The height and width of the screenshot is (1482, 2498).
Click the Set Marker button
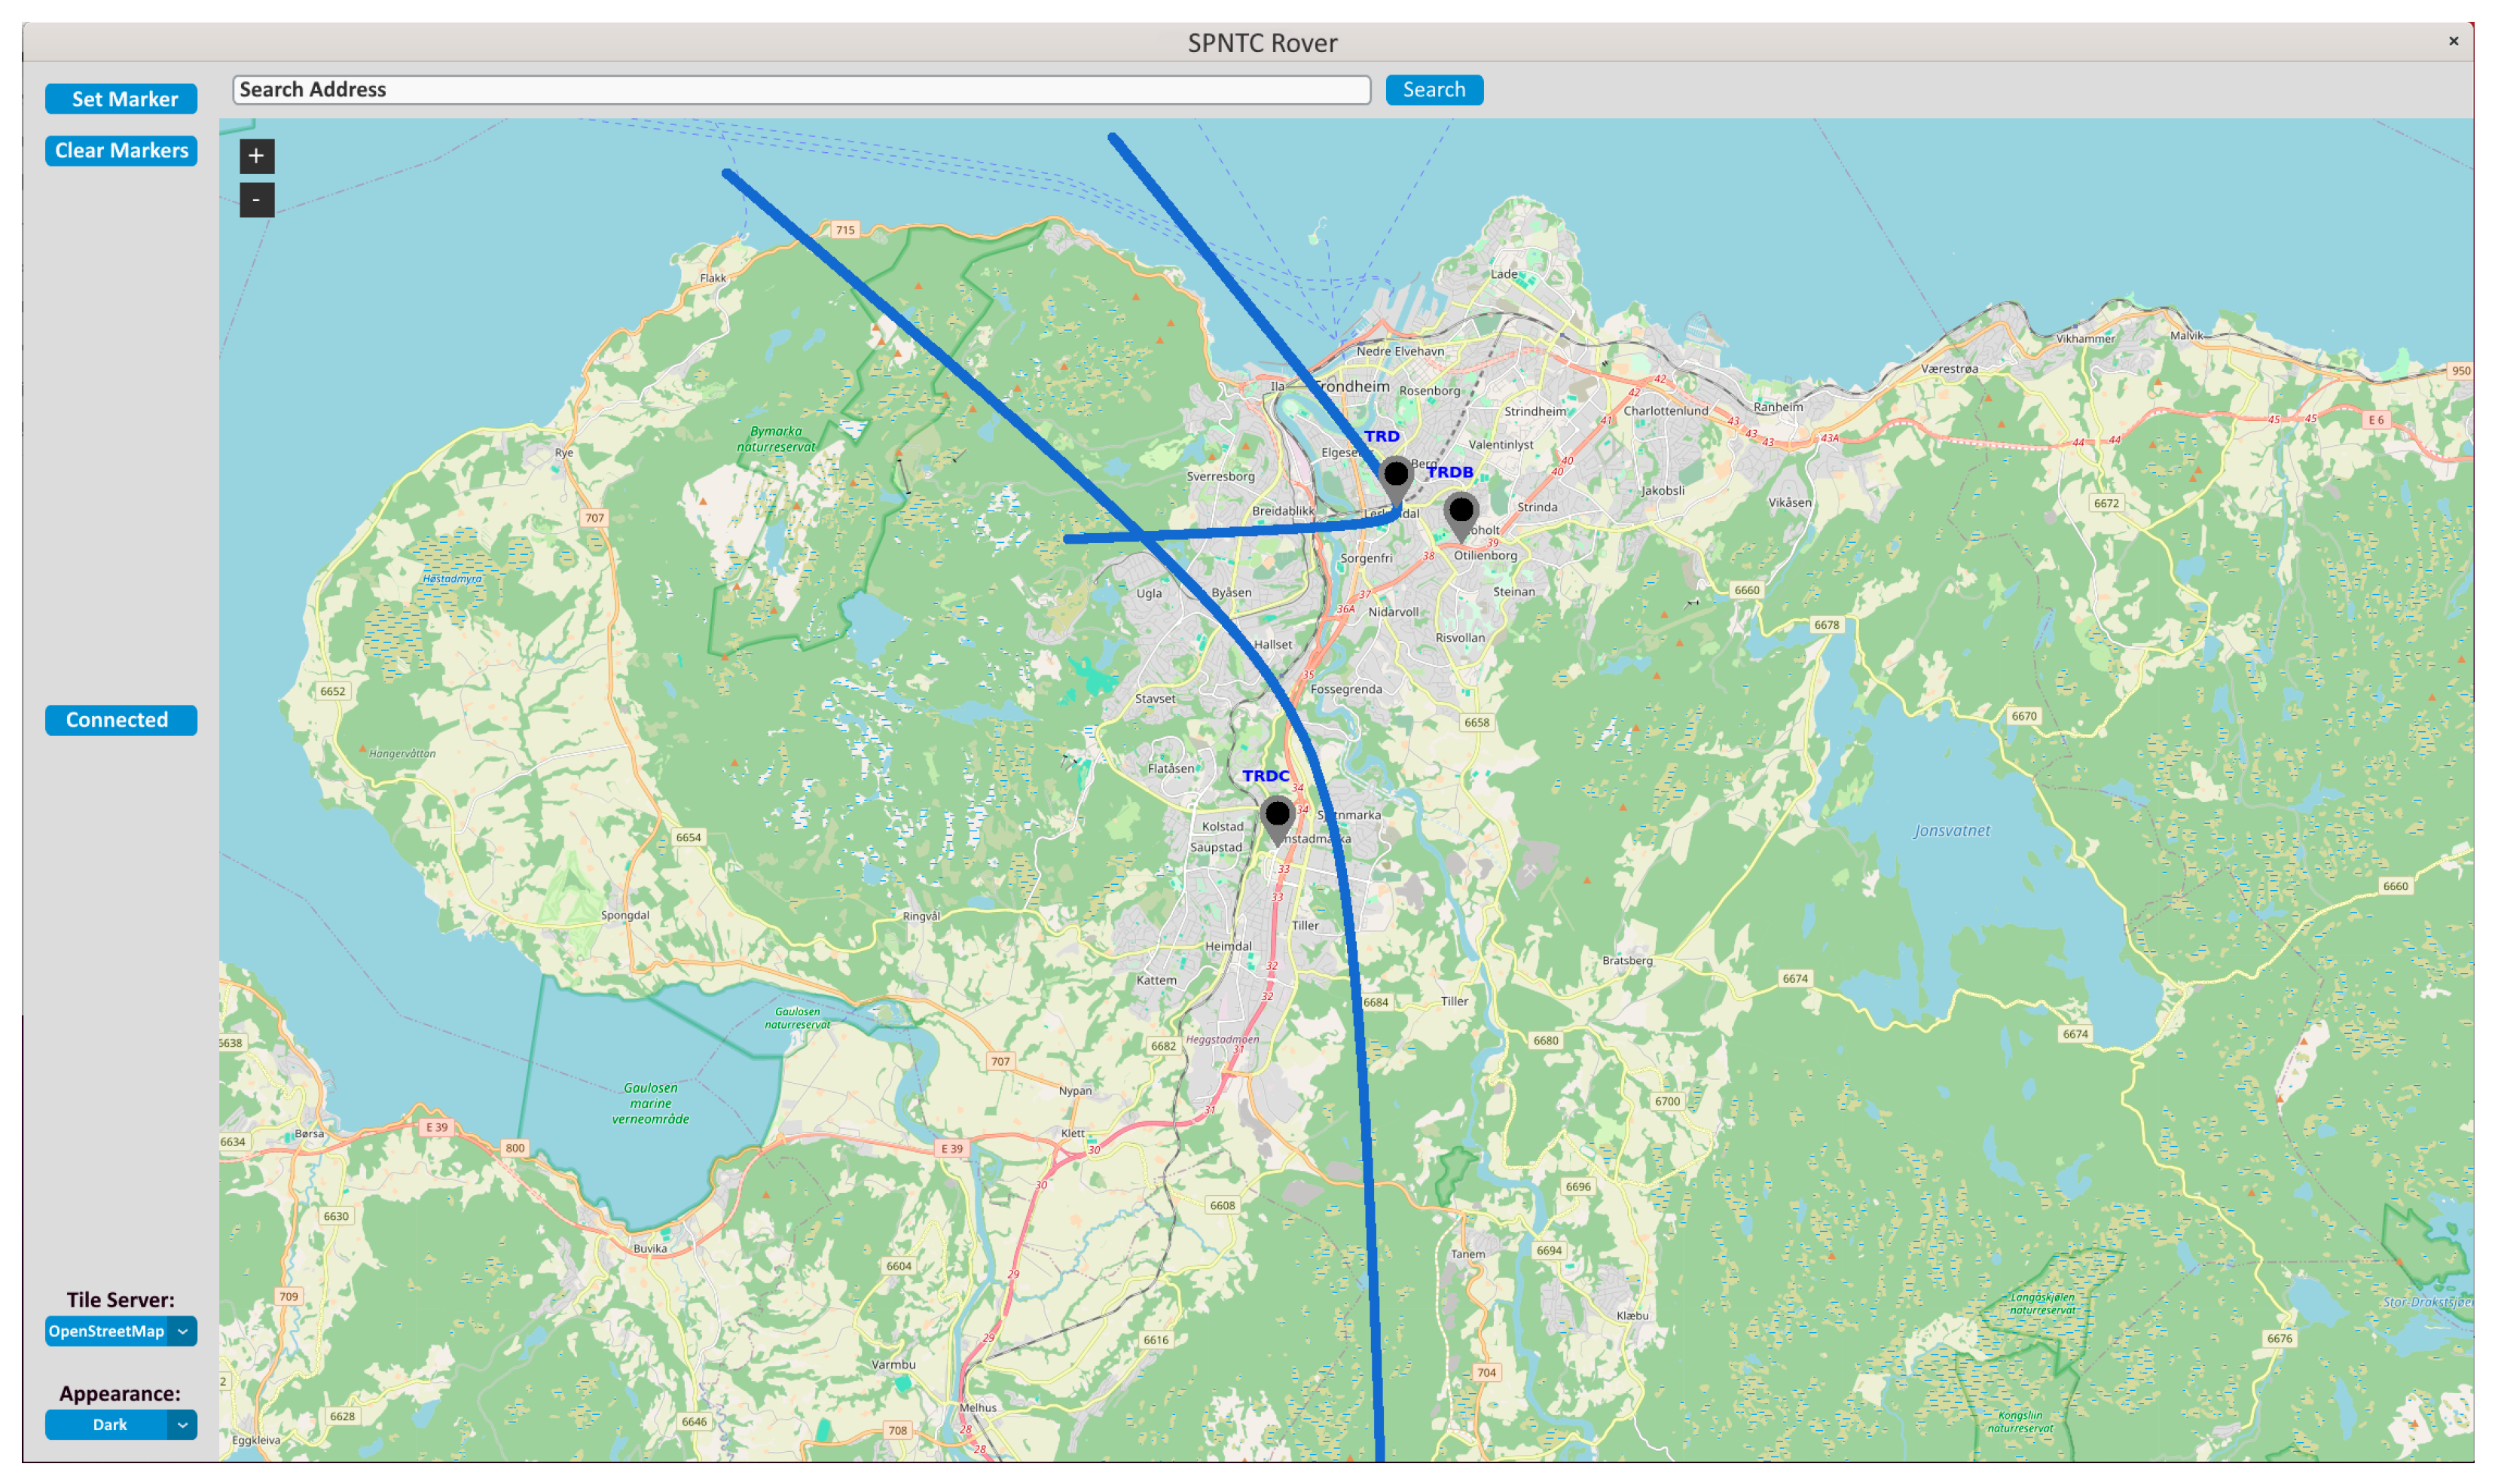121,99
